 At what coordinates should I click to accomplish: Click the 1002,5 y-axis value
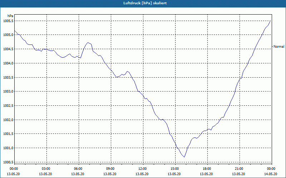click(8, 105)
